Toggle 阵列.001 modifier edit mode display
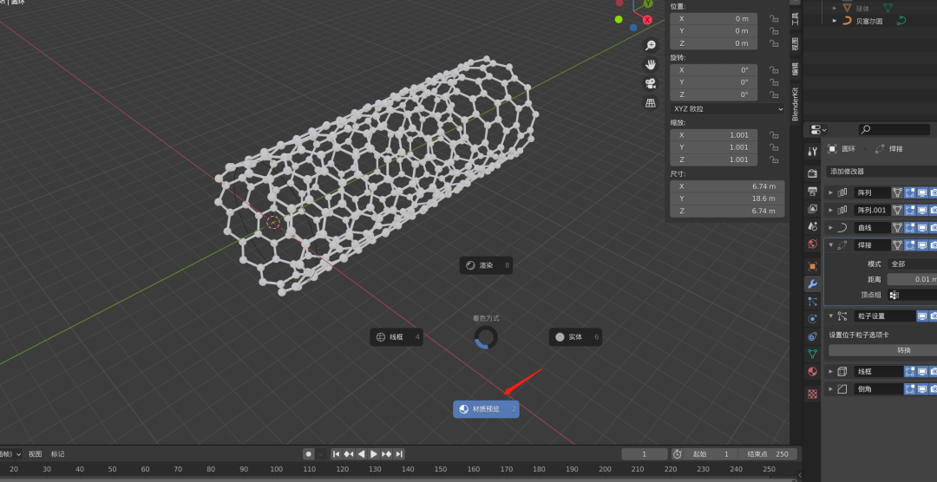Image resolution: width=937 pixels, height=482 pixels. coord(910,211)
